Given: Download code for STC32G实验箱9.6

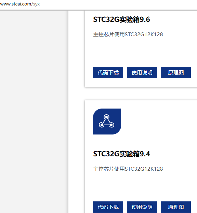Looking at the screenshot, I should click(x=108, y=73).
